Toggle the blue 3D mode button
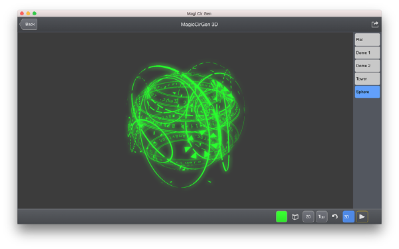The image size is (399, 249). 348,216
